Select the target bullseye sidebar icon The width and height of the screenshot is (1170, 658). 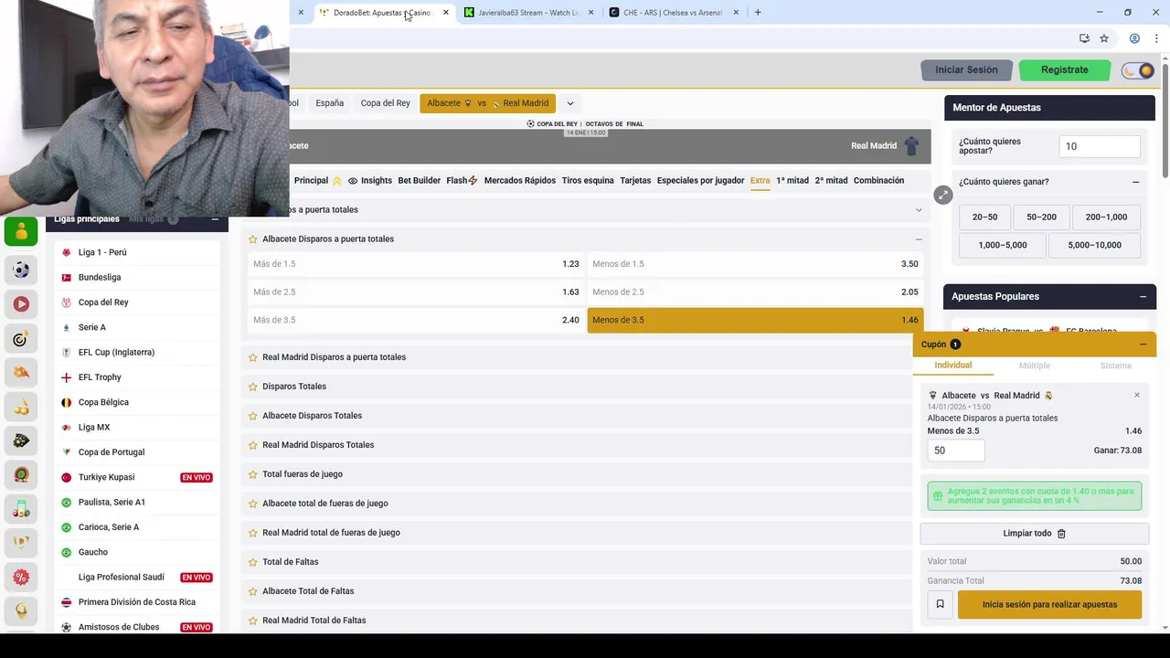point(21,339)
